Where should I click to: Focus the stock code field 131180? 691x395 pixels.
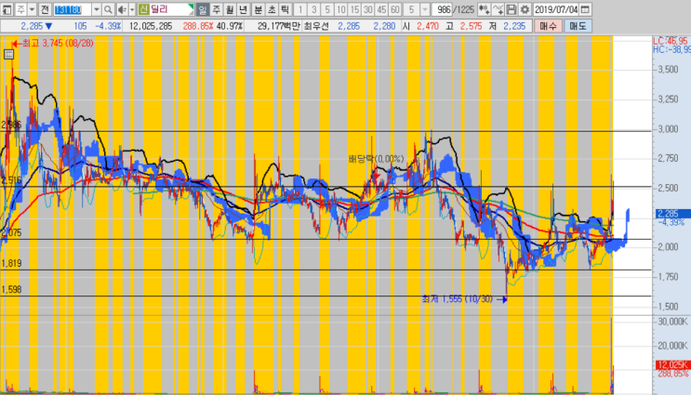point(72,9)
